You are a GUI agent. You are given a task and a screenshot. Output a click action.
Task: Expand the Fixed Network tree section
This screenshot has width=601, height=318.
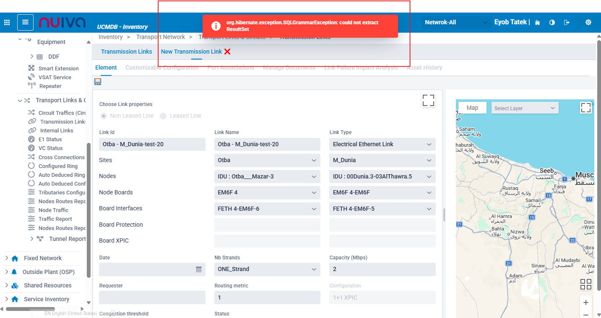7,258
